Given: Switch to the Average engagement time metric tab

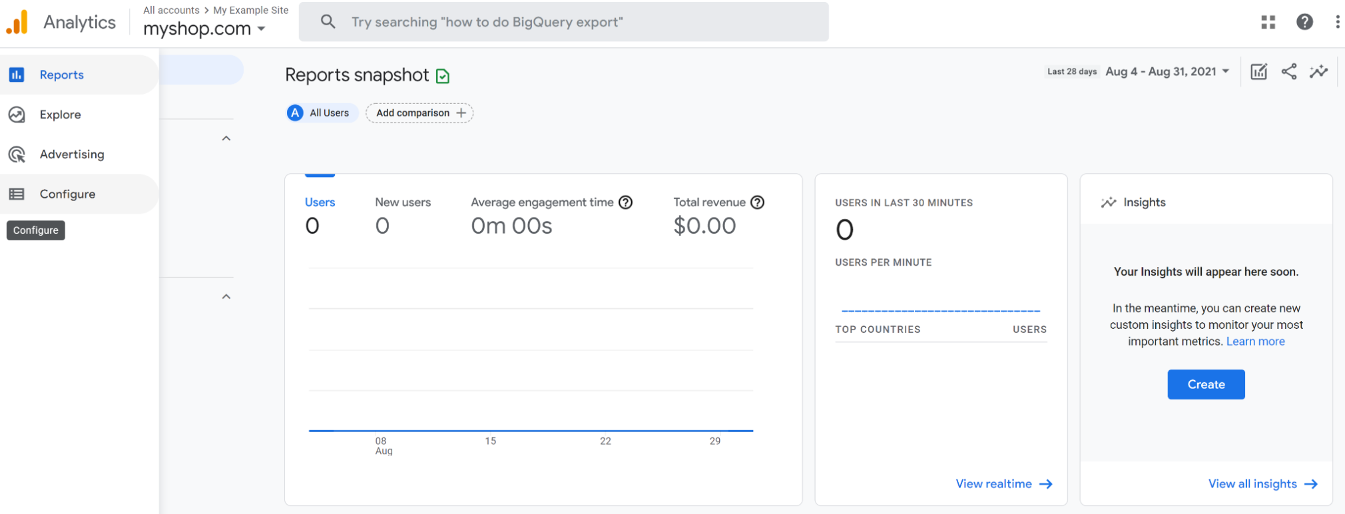Looking at the screenshot, I should 551,215.
